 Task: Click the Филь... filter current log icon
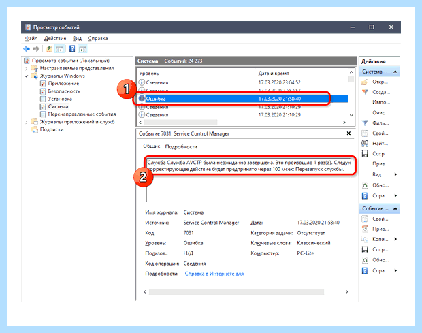click(365, 123)
